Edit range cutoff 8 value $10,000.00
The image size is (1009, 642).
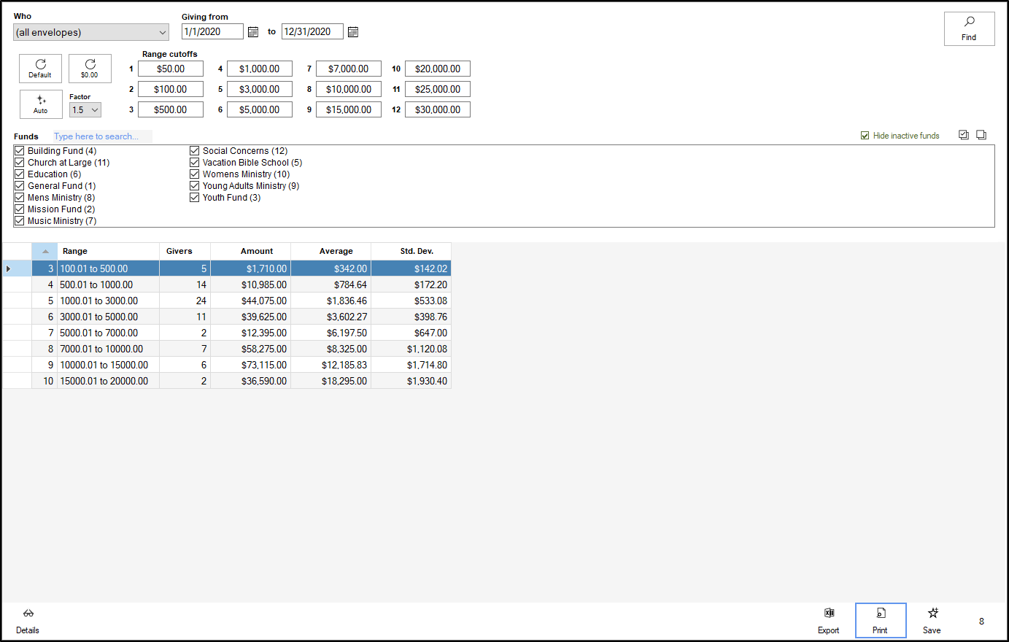tap(349, 89)
